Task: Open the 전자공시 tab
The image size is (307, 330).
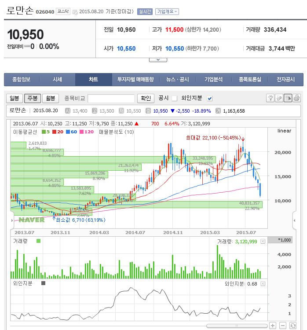Action: pyautogui.click(x=285, y=80)
